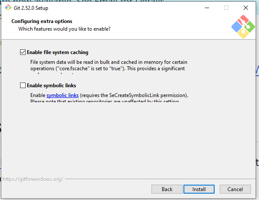The image size is (259, 200).
Task: Go to the previous step with Back
Action: click(167, 189)
